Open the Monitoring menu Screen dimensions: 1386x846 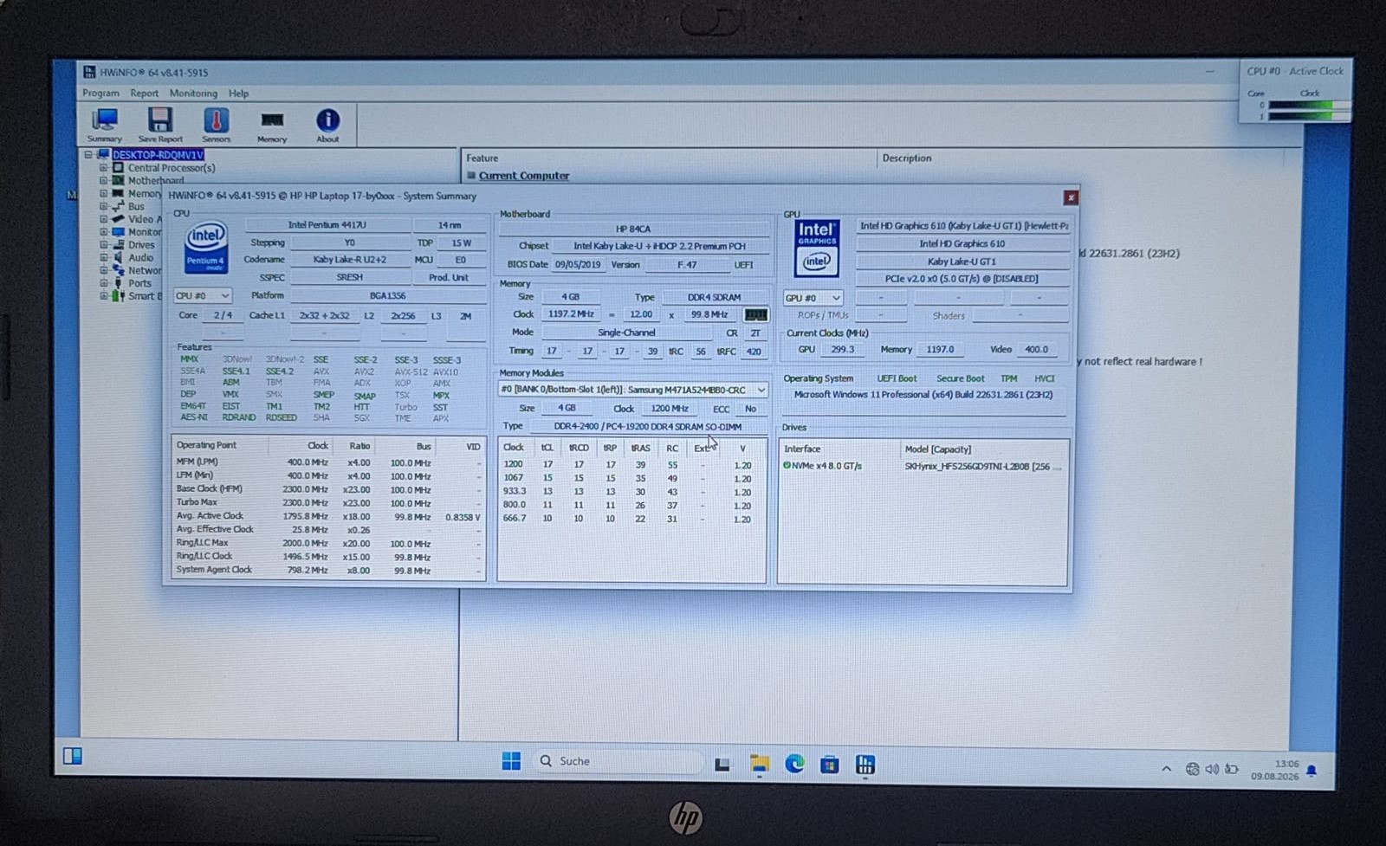[x=193, y=94]
